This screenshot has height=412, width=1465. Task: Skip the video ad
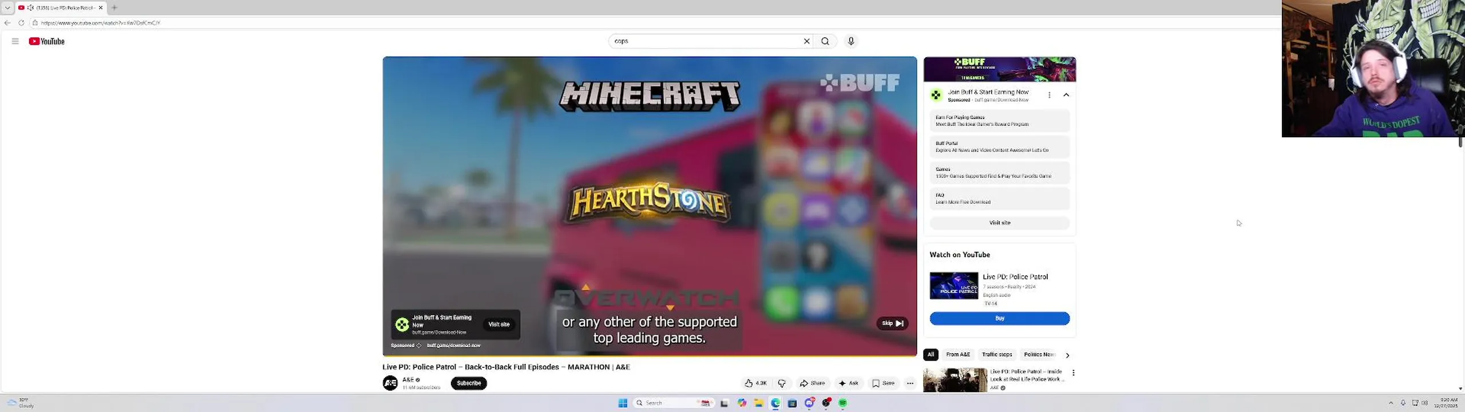[x=892, y=323]
